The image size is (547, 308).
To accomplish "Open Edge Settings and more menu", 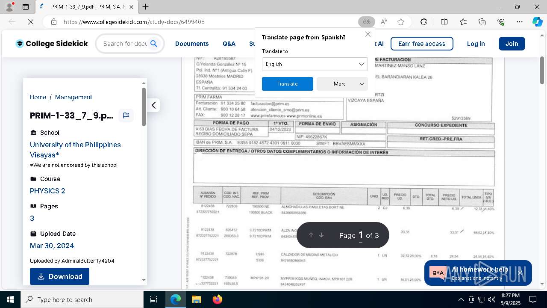I will click(x=520, y=22).
